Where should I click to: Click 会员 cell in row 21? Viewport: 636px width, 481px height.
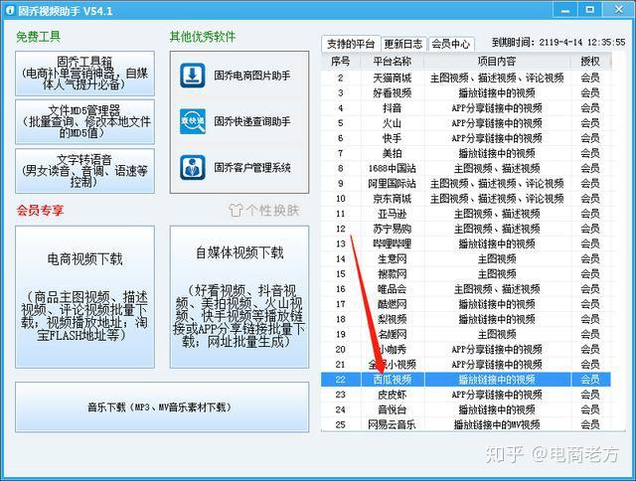point(590,364)
